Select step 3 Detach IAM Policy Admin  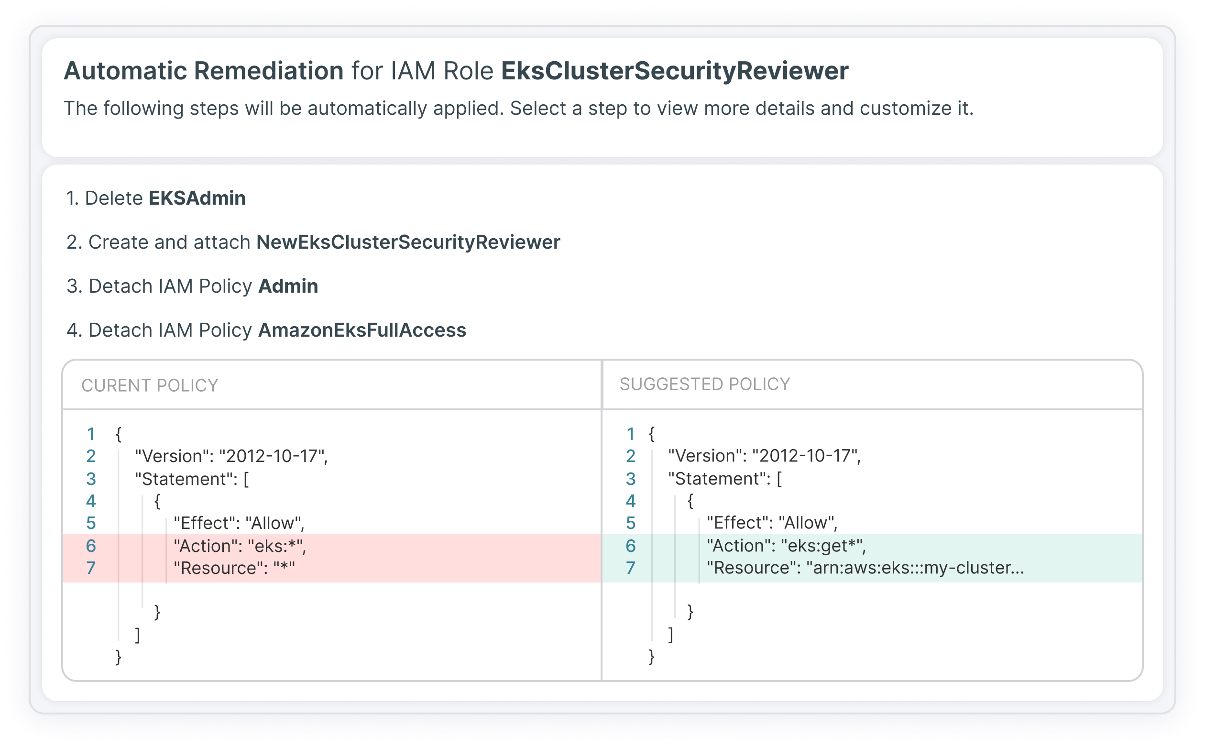click(192, 286)
